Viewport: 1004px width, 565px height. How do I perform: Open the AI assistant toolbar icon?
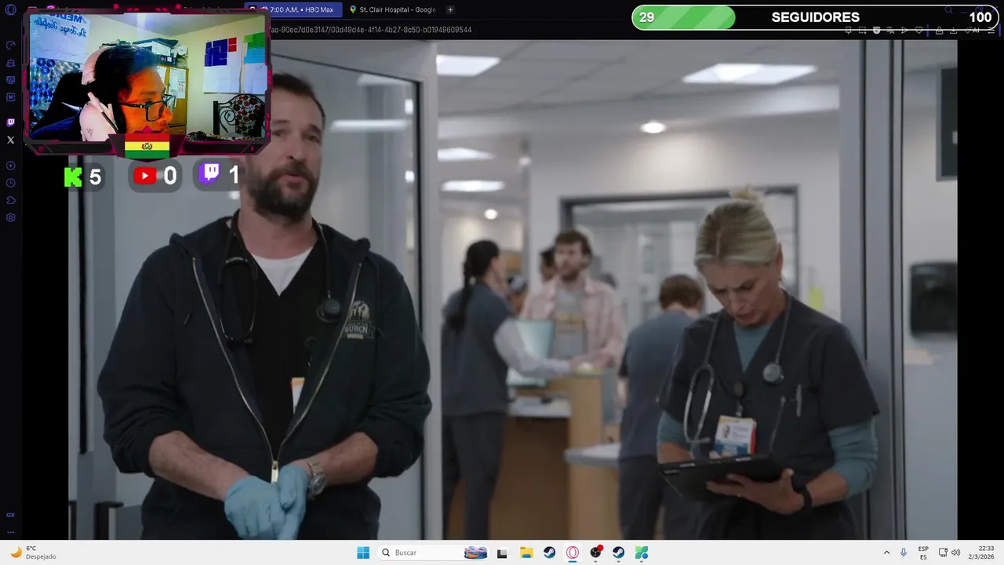[x=973, y=30]
